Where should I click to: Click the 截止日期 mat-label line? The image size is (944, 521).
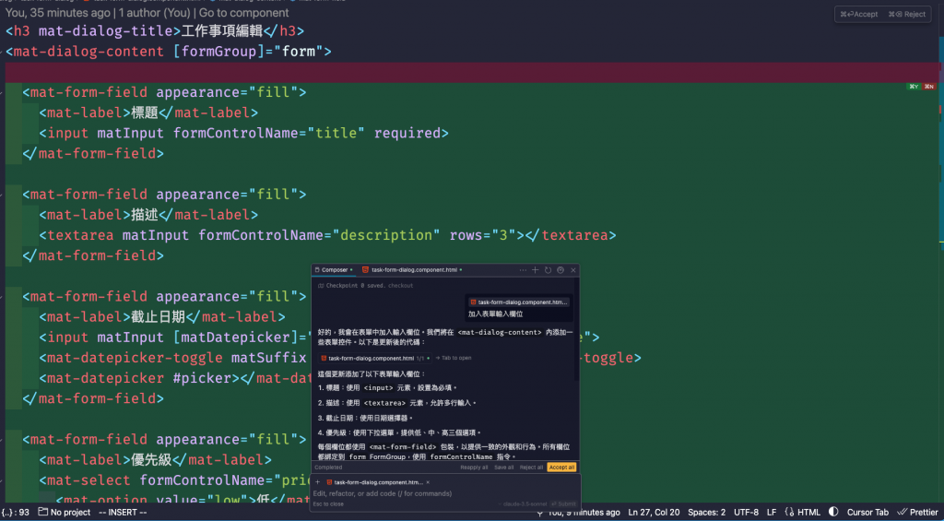[162, 317]
